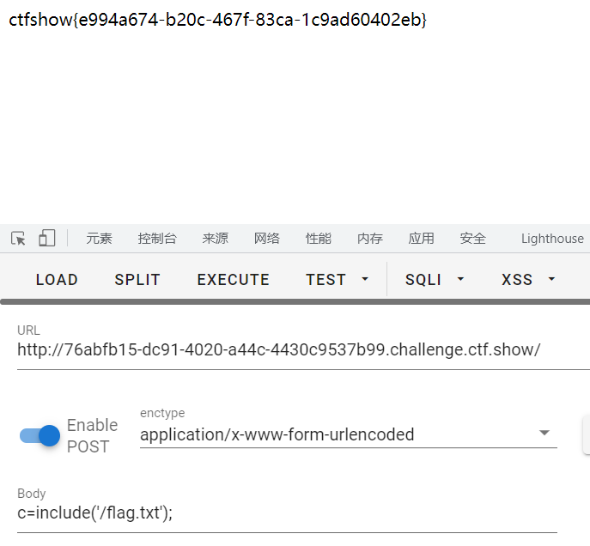Switch to the 内存 tab
This screenshot has height=546, width=590.
coord(370,239)
